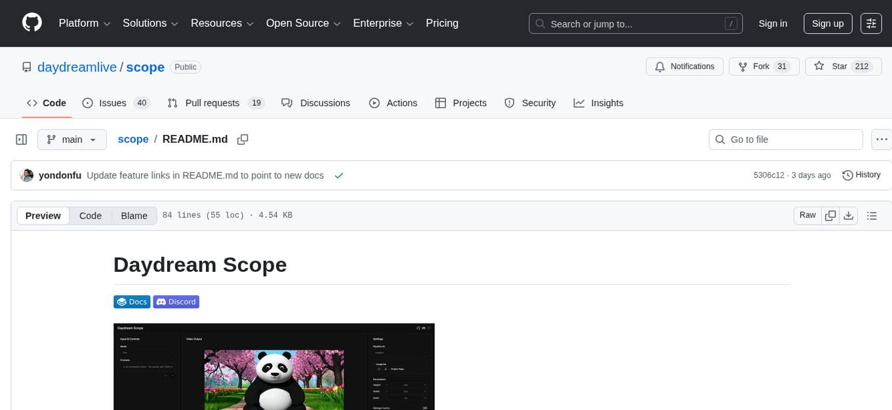892x410 pixels.
Task: Copy raw file contents icon
Action: (830, 215)
